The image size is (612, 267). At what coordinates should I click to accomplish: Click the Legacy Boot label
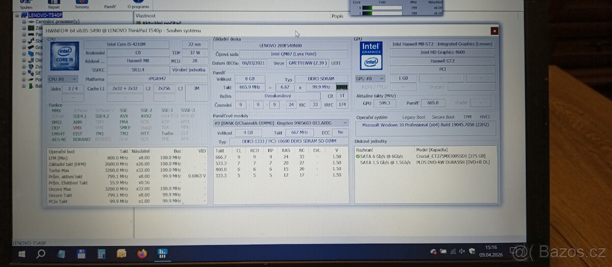coord(413,117)
